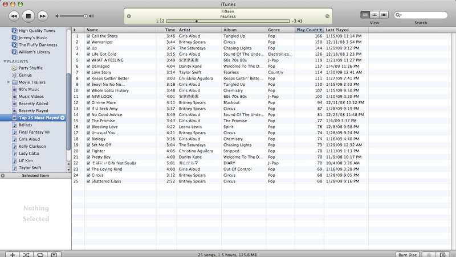Open Genius playlist in sidebar

25,74
